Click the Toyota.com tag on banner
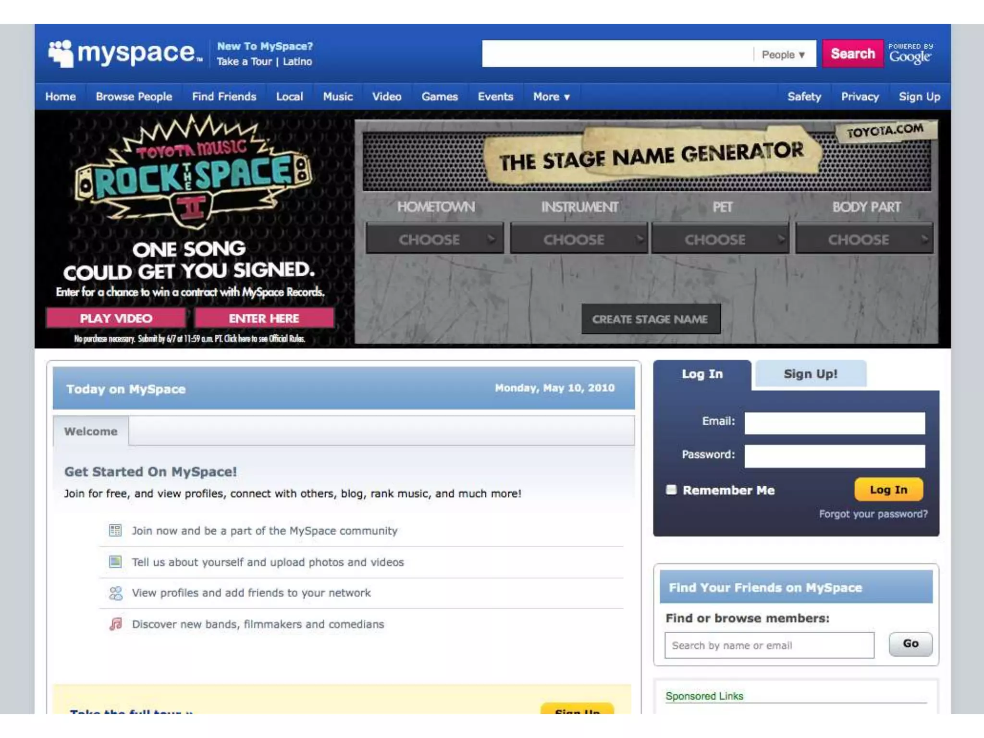984x738 pixels. [x=885, y=131]
